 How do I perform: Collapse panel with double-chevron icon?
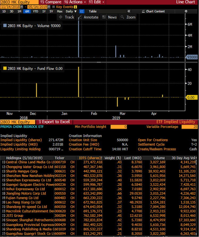pyautogui.click(x=129, y=11)
